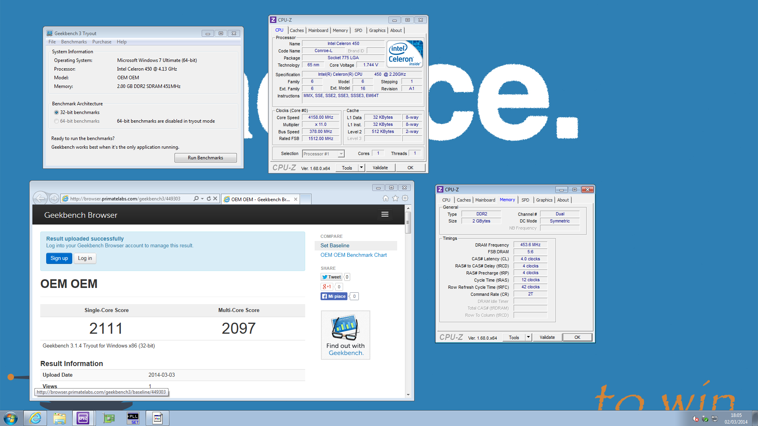Open Windows Explorer folder icon on taskbar
Screen dimensions: 758x426
click(60, 418)
